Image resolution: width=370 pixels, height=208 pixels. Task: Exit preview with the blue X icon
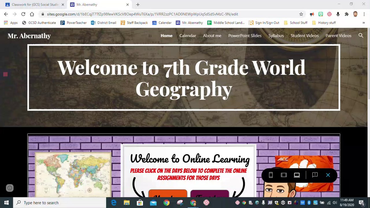point(328,175)
